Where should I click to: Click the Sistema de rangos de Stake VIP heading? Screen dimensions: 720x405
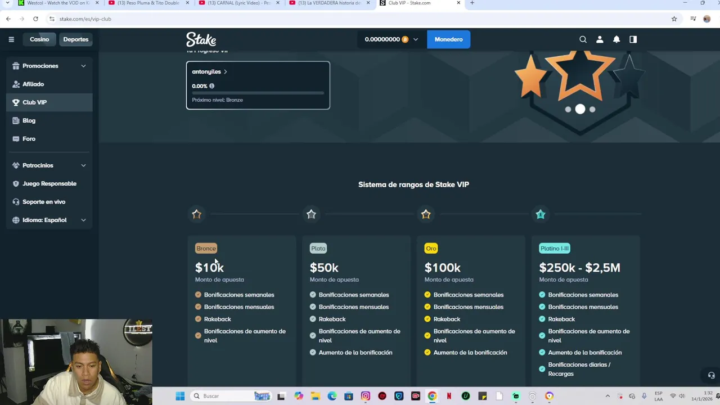pyautogui.click(x=413, y=184)
